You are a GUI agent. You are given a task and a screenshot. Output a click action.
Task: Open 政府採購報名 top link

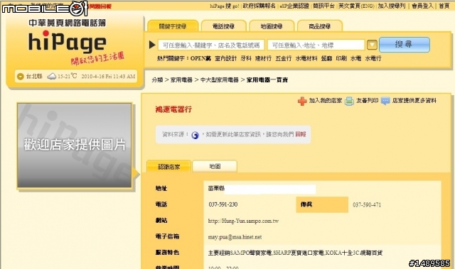point(259,6)
